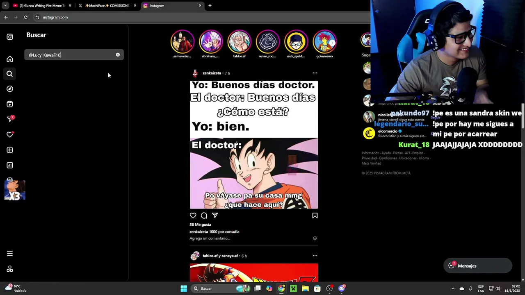Open Minecraft launcher from the taskbar
This screenshot has width=525, height=295.
293,288
